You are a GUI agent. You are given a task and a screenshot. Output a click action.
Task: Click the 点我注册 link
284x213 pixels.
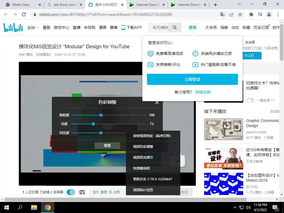coord(203,92)
